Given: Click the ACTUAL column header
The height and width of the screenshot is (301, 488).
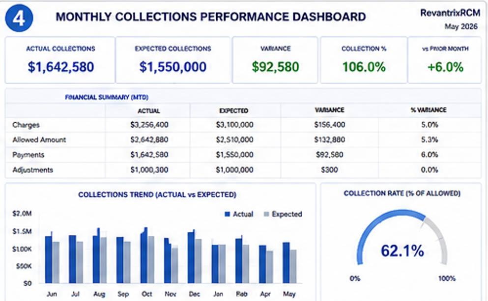Looking at the screenshot, I should 149,110.
